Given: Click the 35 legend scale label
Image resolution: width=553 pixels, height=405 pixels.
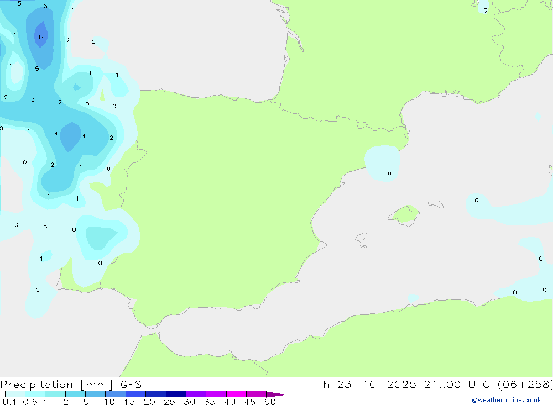Looking at the screenshot, I should click(x=210, y=402).
